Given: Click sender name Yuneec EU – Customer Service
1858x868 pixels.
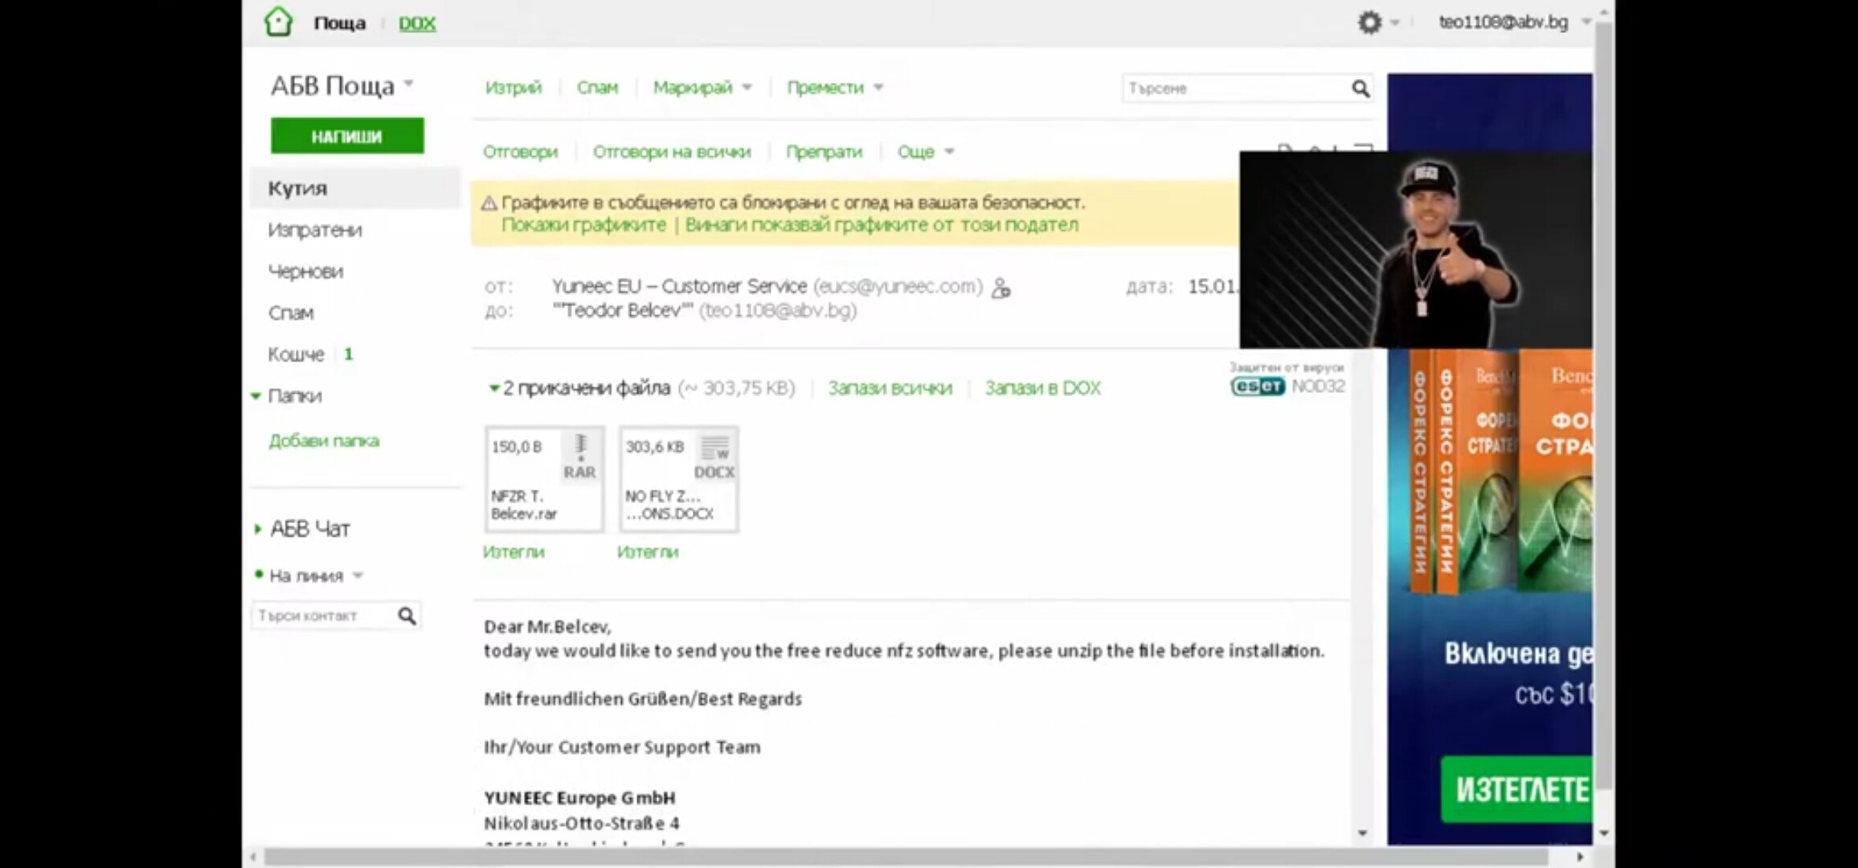Looking at the screenshot, I should tap(679, 286).
